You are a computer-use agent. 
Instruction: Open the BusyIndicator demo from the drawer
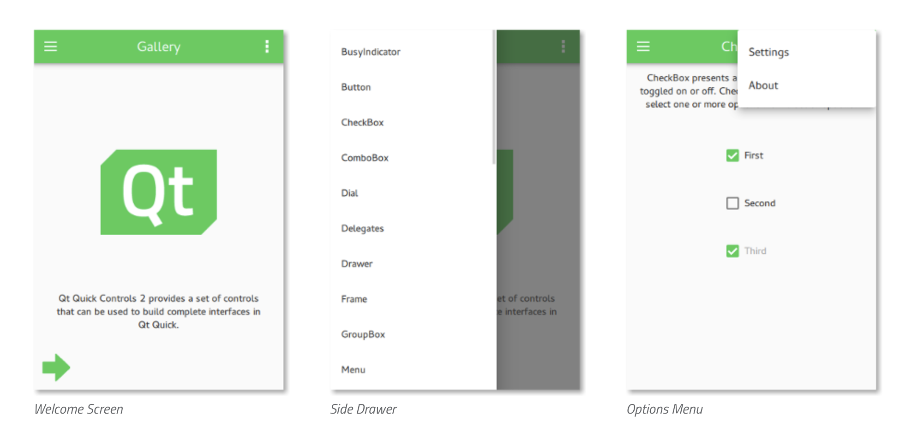tap(370, 52)
